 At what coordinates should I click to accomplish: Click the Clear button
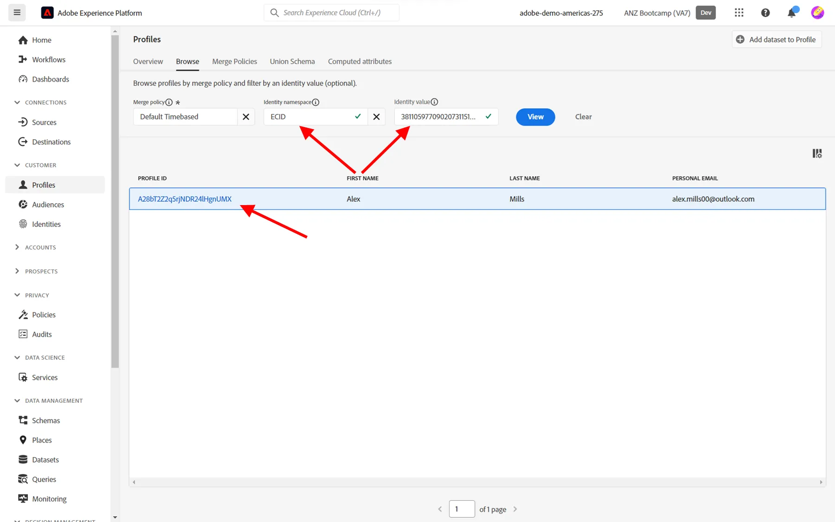(x=583, y=117)
